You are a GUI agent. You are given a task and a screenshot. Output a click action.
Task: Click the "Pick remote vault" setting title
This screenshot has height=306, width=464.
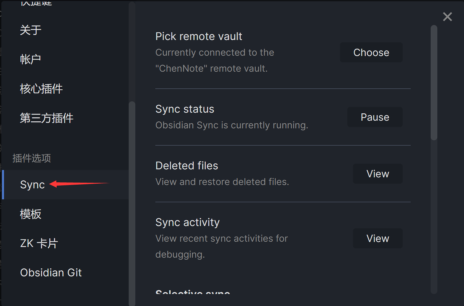pyautogui.click(x=199, y=36)
